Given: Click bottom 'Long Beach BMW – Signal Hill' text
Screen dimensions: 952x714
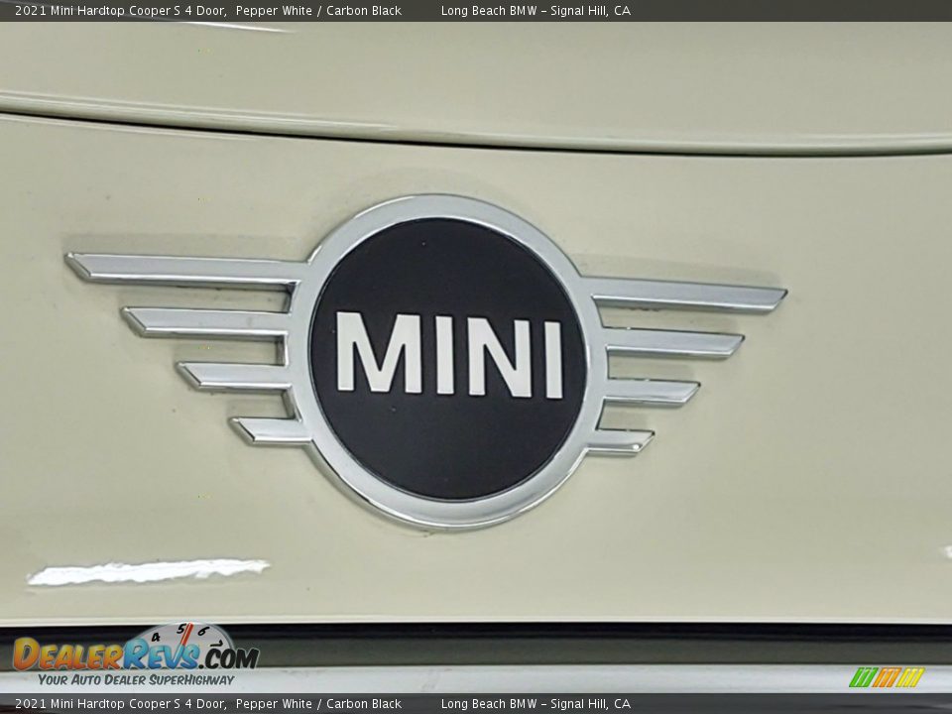Looking at the screenshot, I should click(535, 704).
